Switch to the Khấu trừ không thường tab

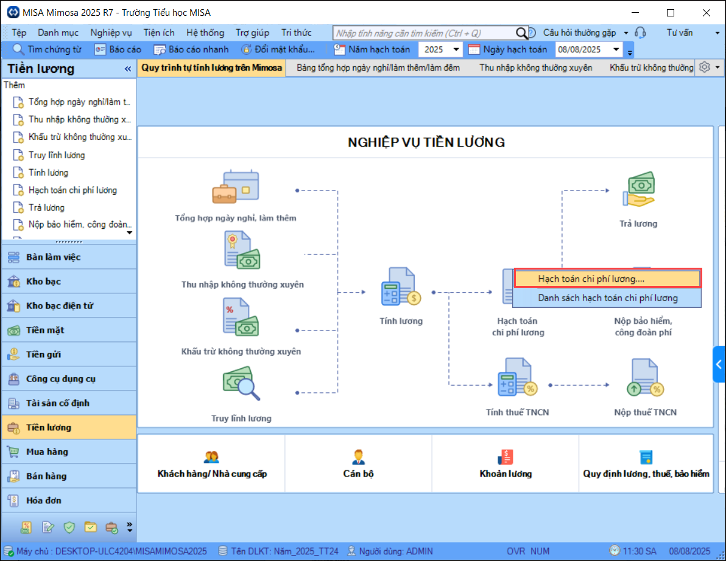click(x=651, y=68)
